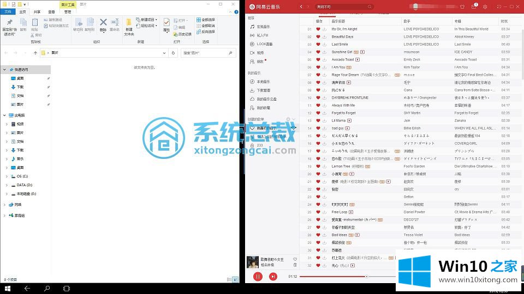The image size is (524, 294).
Task: Expand OS (C:) drive in Explorer tree
Action: point(7,176)
